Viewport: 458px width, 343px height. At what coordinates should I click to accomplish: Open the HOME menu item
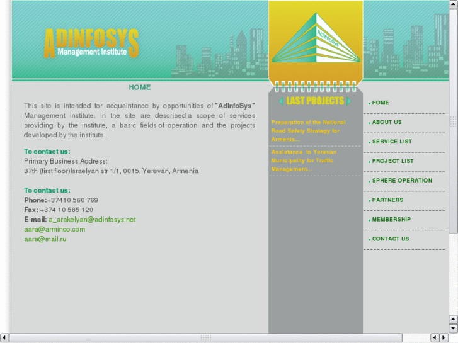tap(380, 103)
